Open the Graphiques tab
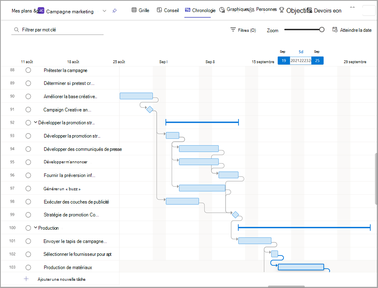 [x=234, y=10]
